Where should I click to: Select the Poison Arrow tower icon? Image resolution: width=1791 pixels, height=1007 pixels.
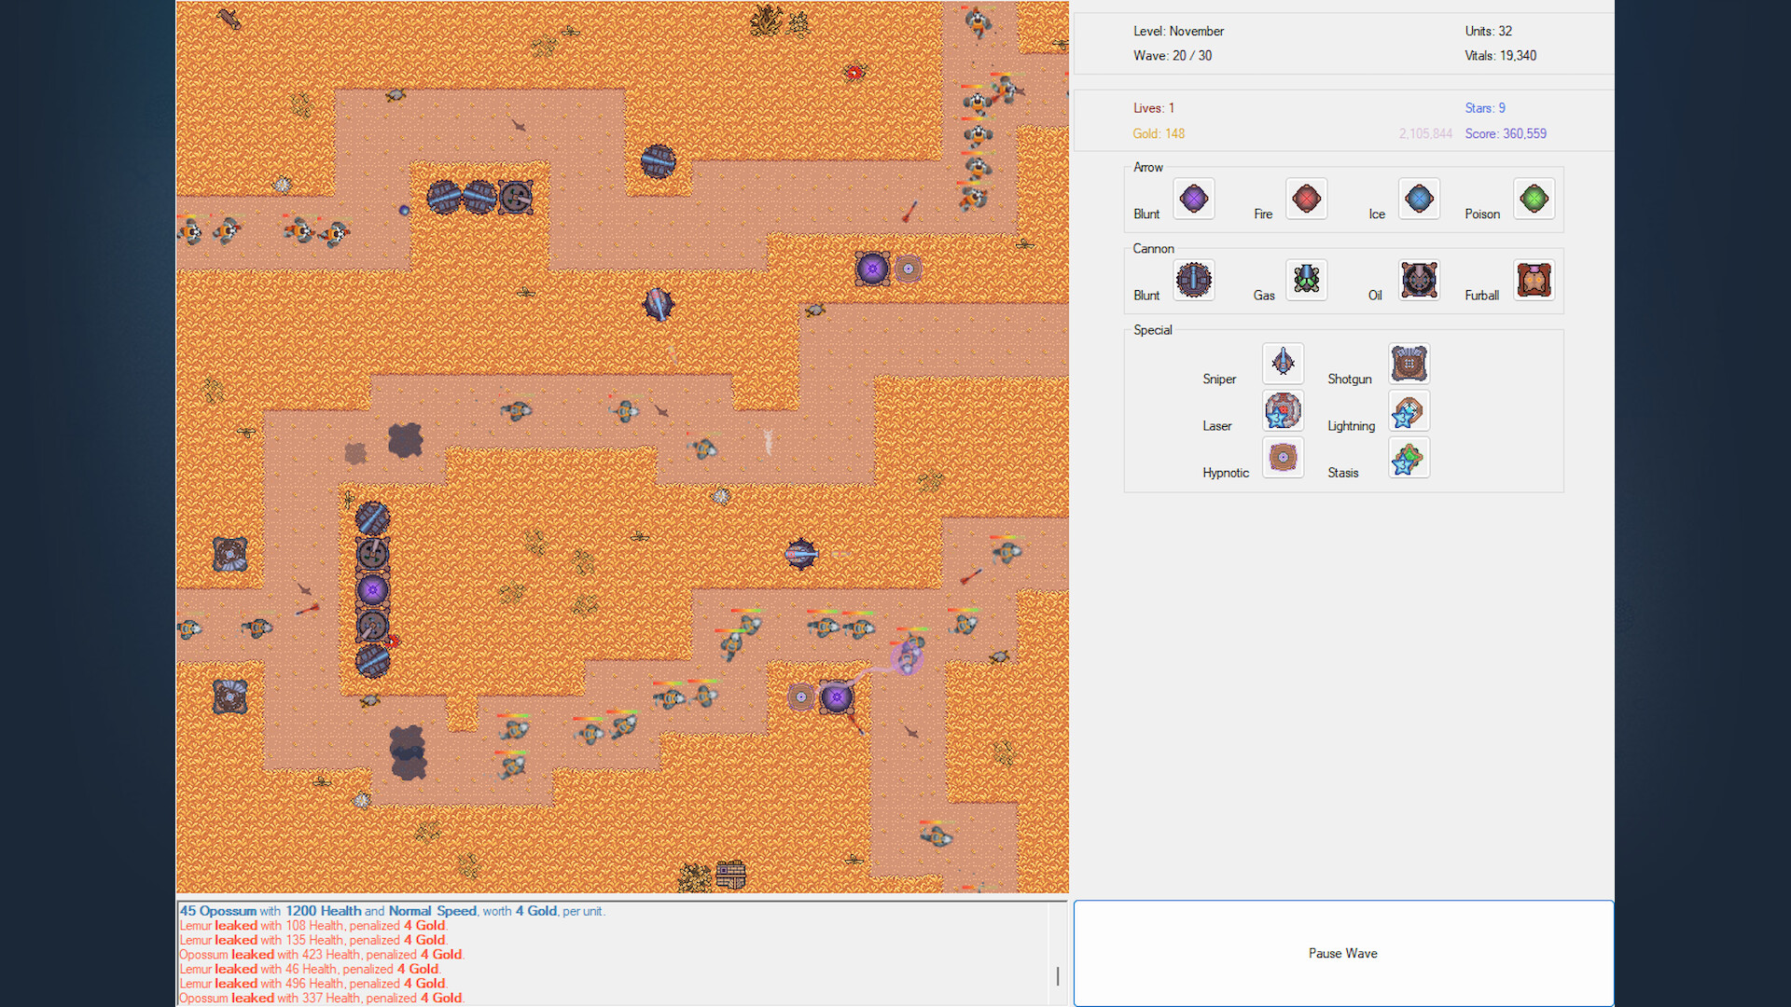[x=1534, y=199]
